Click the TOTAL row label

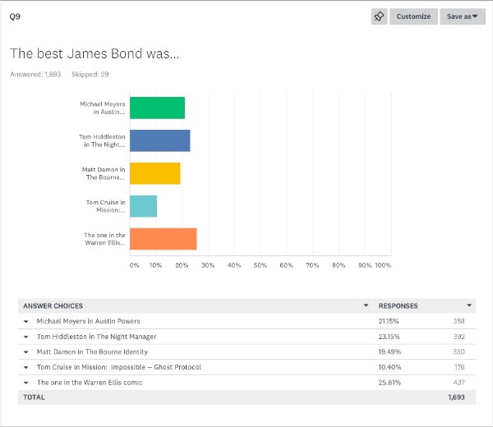(x=34, y=397)
